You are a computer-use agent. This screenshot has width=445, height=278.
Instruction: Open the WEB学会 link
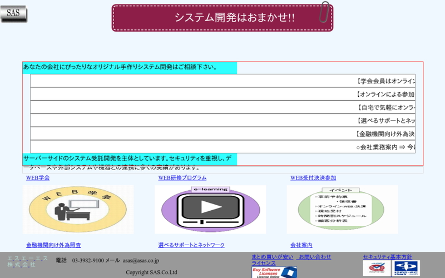pos(38,178)
